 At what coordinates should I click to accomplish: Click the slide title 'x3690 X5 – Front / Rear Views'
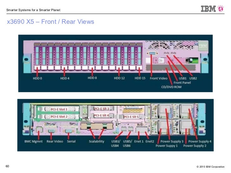pos(50,22)
